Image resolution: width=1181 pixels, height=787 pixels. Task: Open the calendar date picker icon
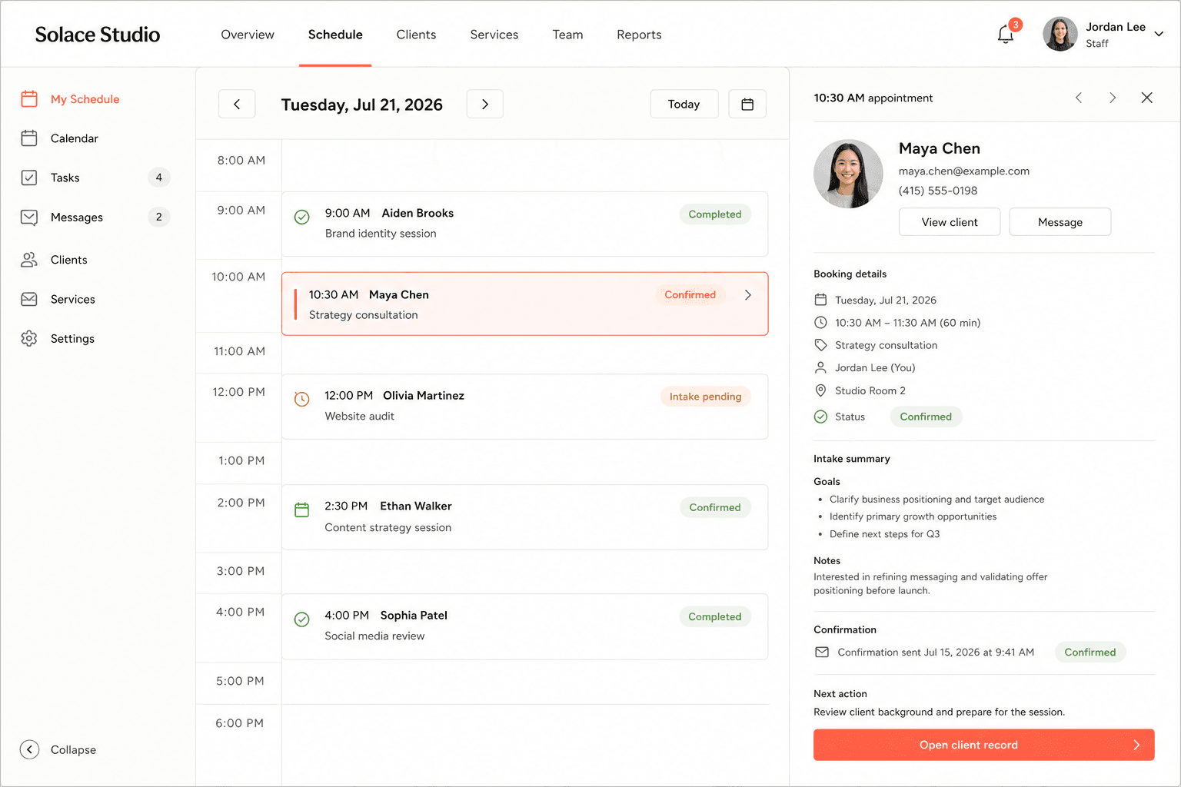coord(747,104)
